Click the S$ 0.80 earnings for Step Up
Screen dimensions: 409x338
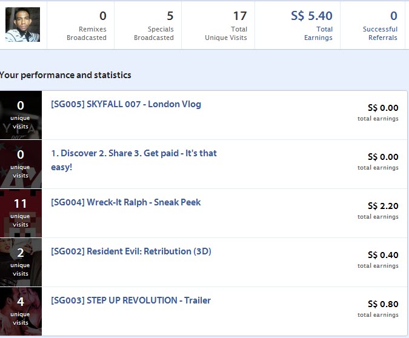[x=383, y=304]
